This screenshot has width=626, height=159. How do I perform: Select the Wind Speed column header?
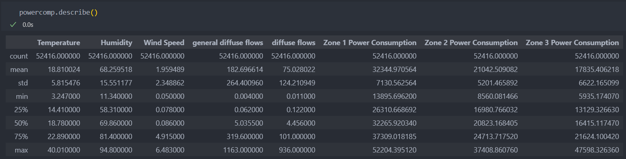point(164,43)
